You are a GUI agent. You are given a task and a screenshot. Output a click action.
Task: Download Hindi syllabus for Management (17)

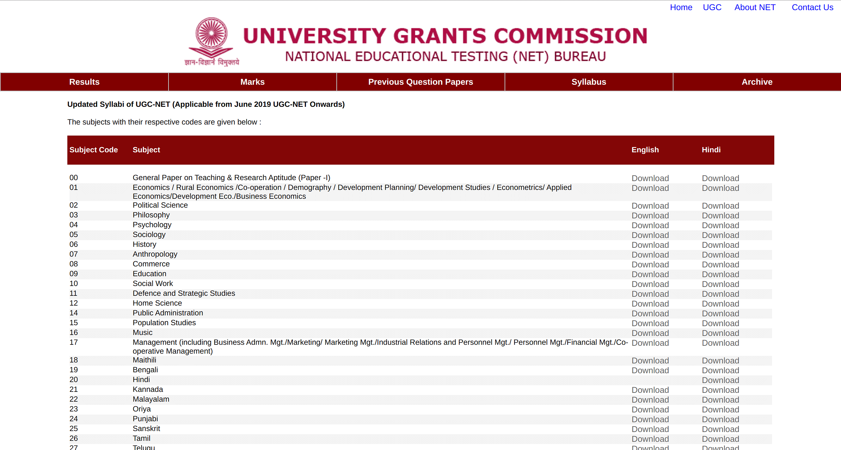(x=720, y=343)
